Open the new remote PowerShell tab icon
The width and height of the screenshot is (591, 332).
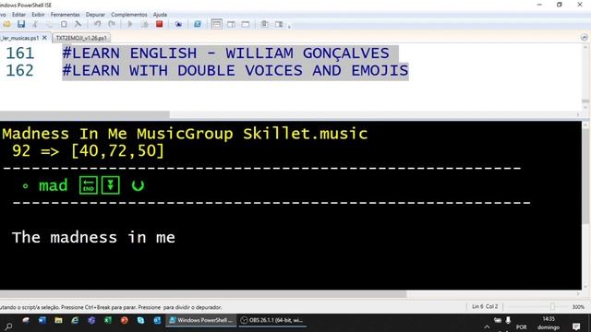[178, 25]
